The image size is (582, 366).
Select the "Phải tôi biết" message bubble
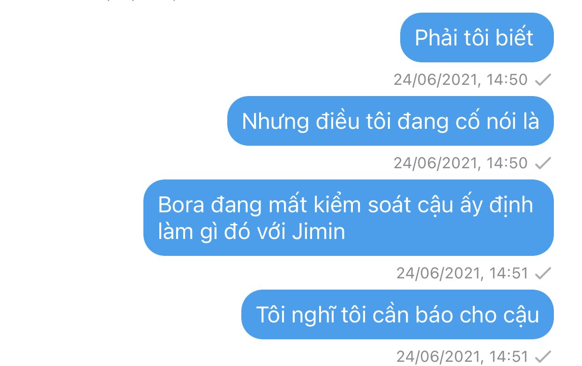point(477,37)
